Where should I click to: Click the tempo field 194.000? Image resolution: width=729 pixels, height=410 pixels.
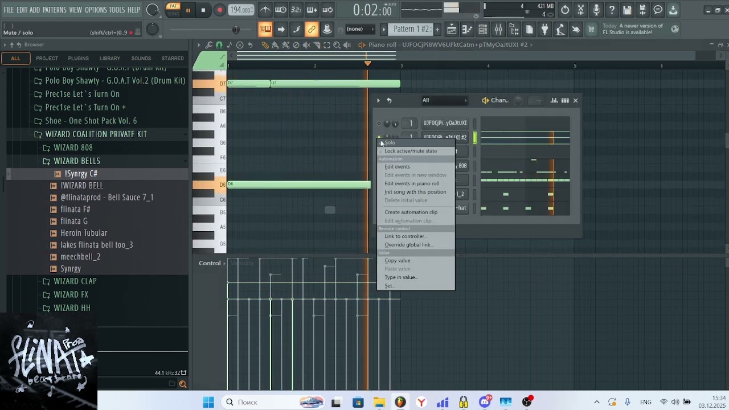(x=241, y=10)
